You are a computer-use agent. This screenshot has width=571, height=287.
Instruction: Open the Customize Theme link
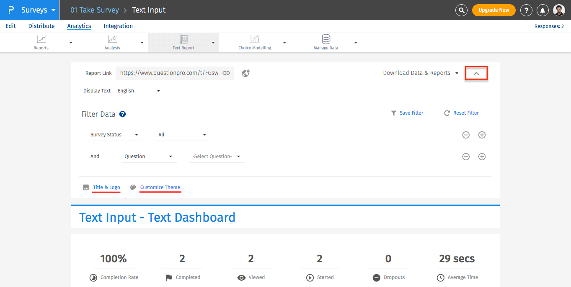pyautogui.click(x=160, y=187)
